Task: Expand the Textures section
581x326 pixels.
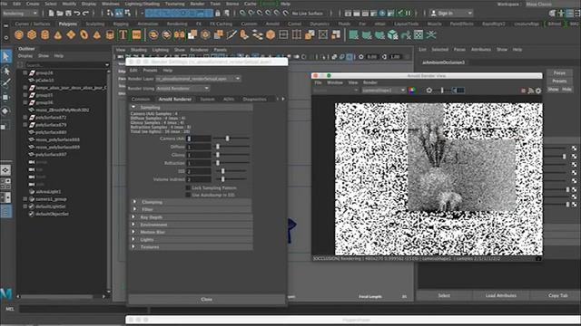Action: pos(133,246)
